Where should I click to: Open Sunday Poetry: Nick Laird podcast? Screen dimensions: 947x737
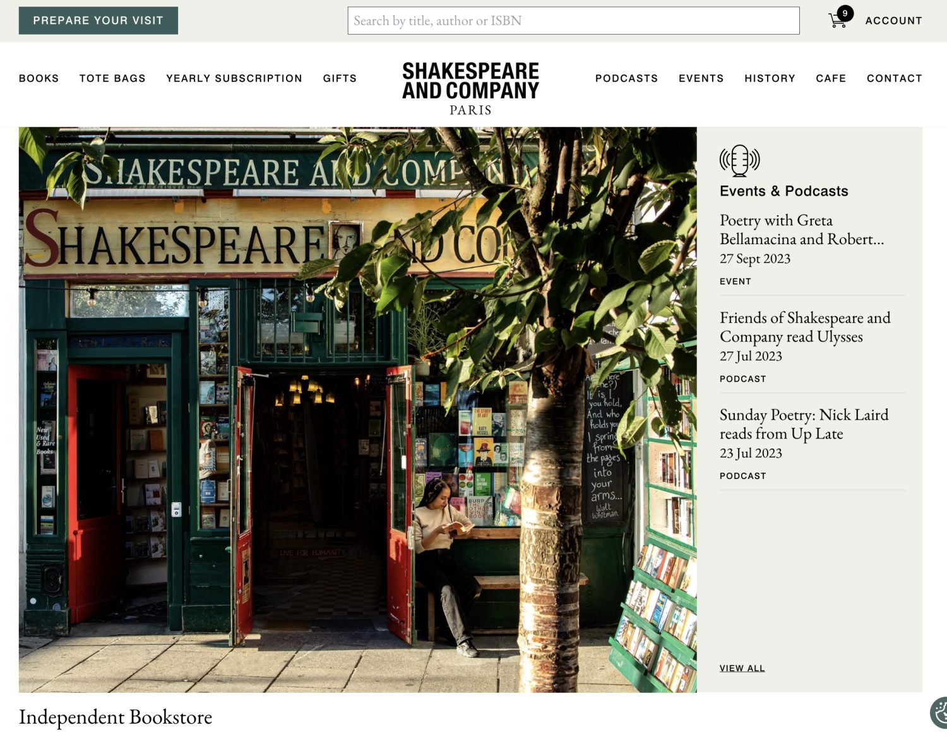click(x=804, y=424)
